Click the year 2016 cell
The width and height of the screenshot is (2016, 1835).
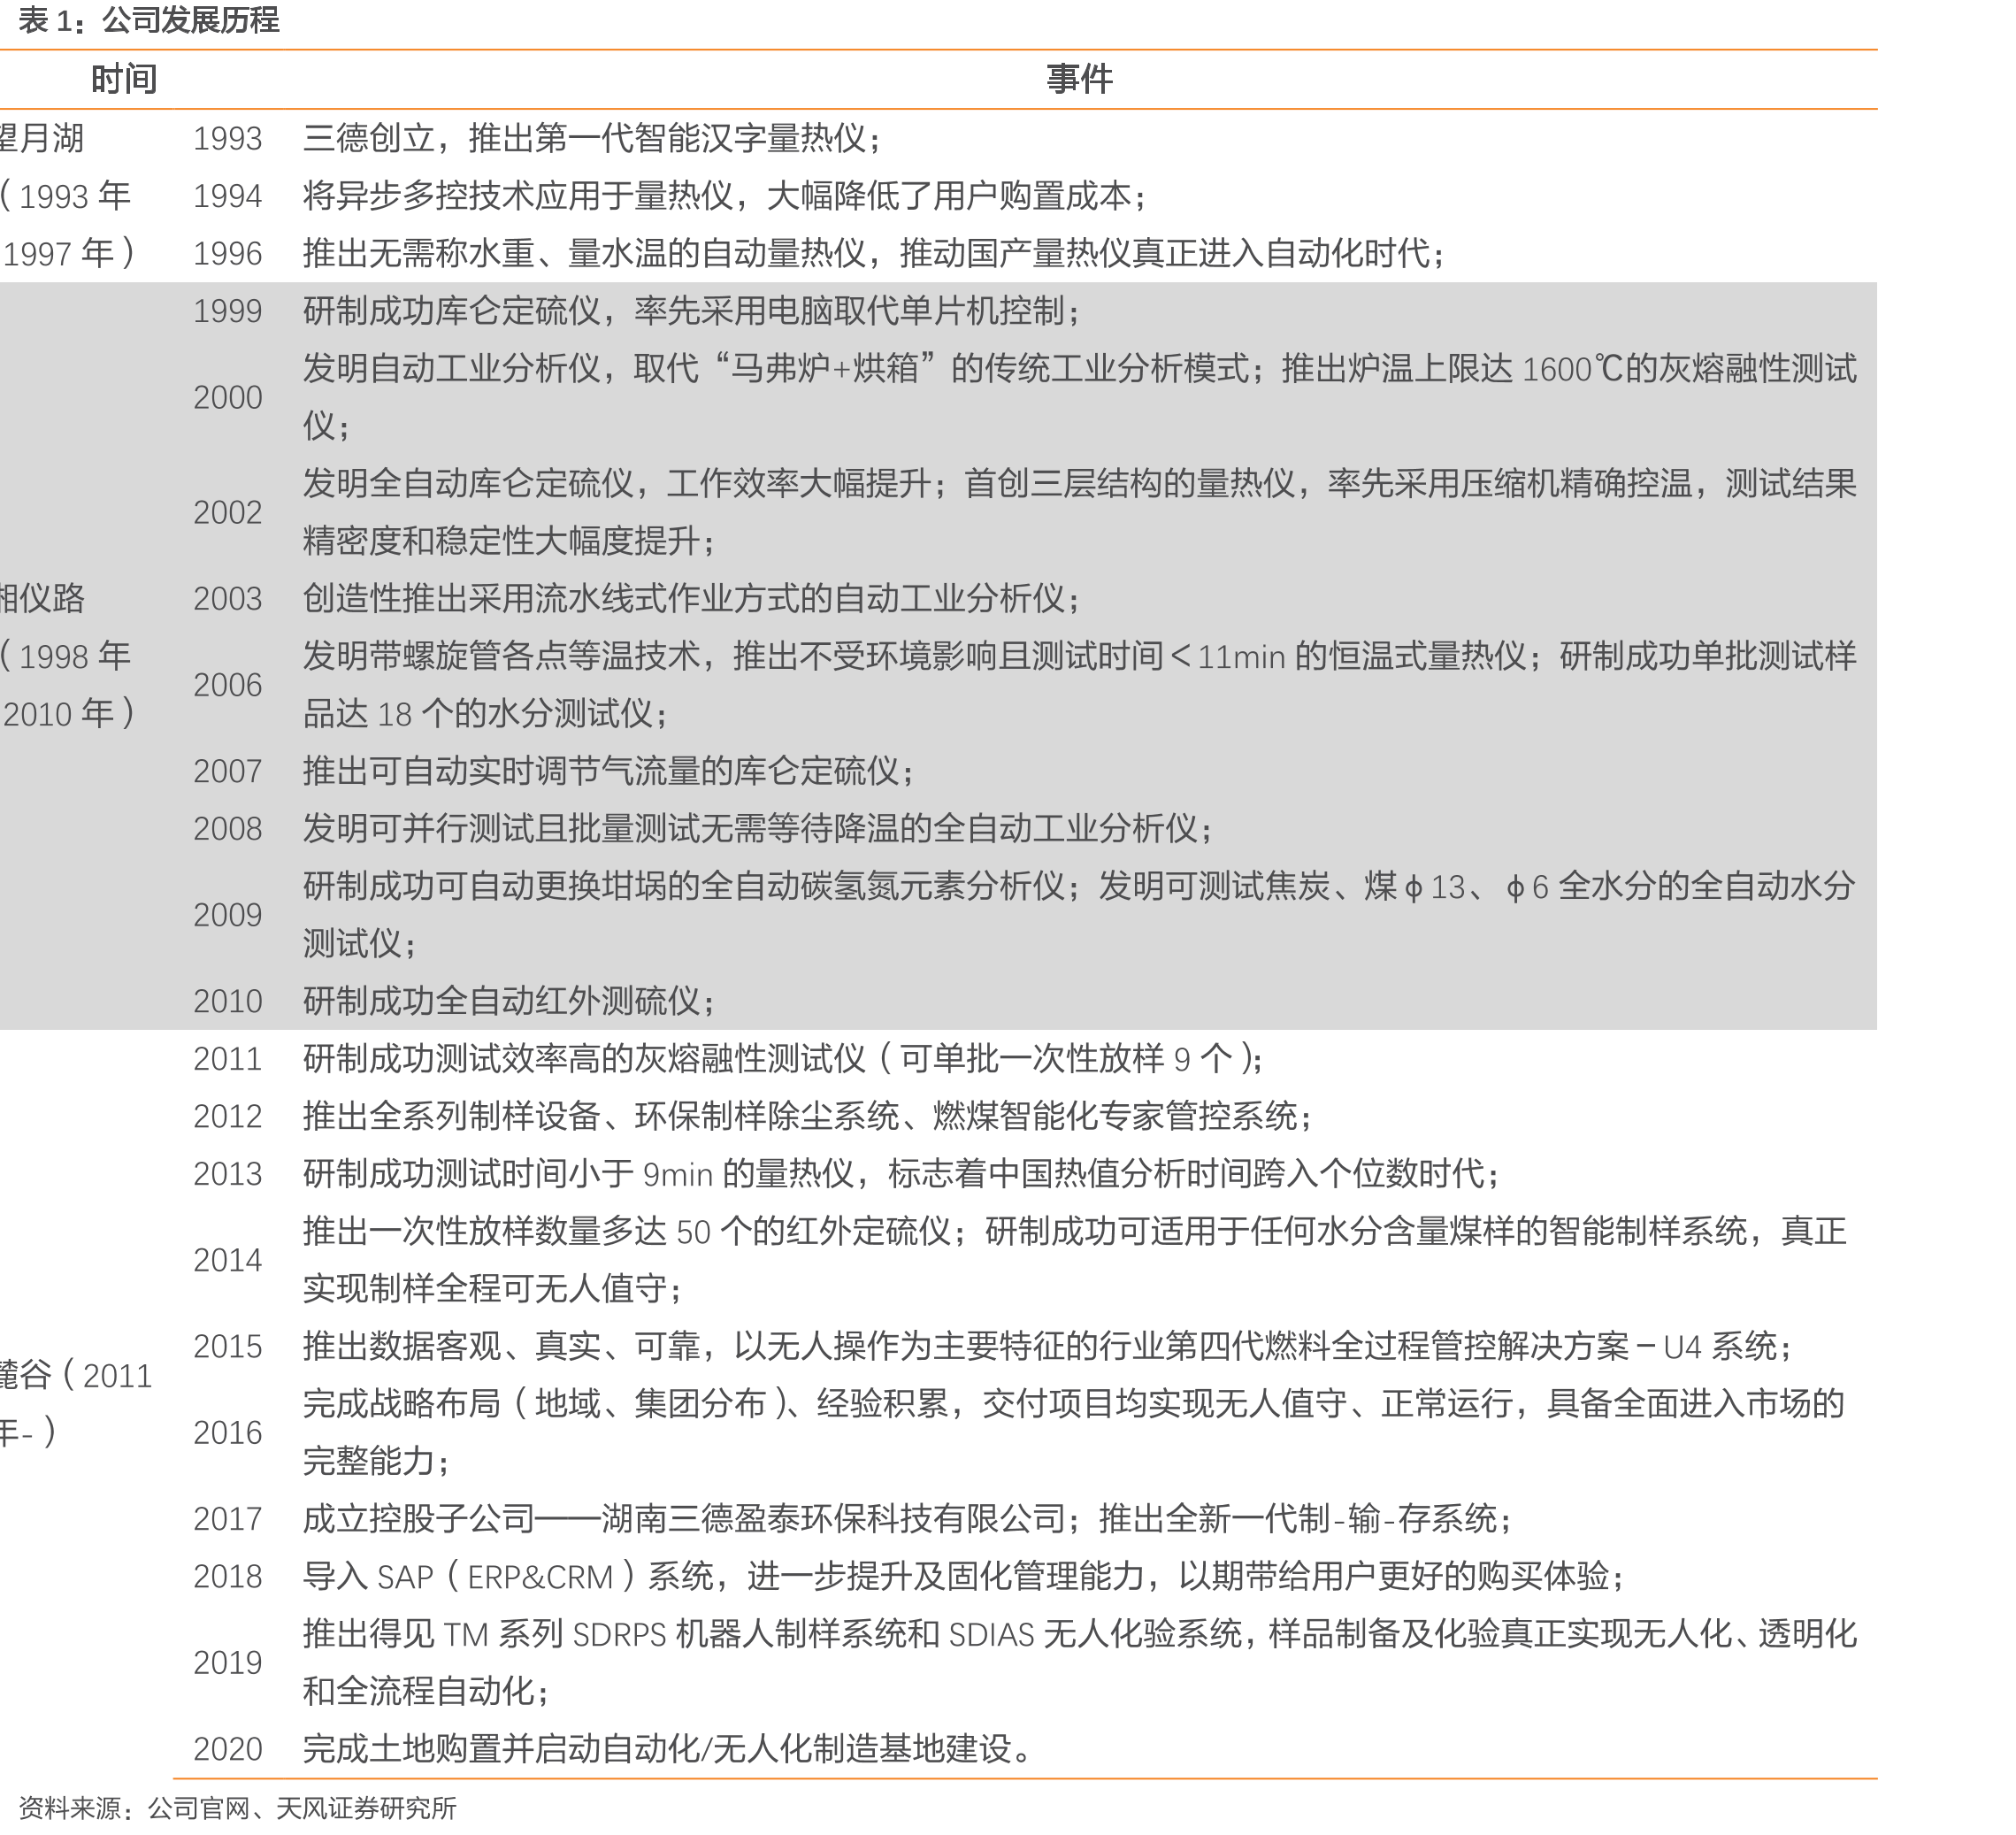coord(228,1434)
